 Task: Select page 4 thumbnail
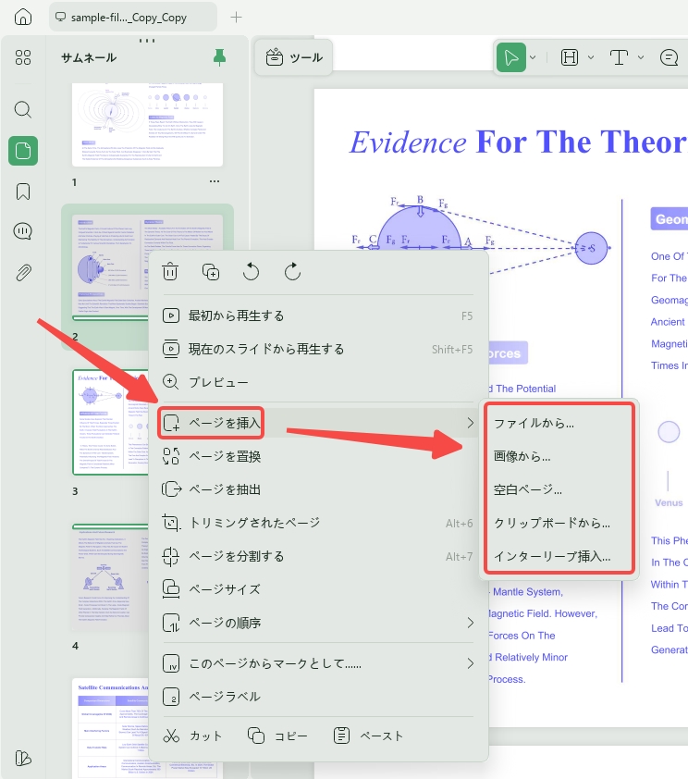click(110, 576)
